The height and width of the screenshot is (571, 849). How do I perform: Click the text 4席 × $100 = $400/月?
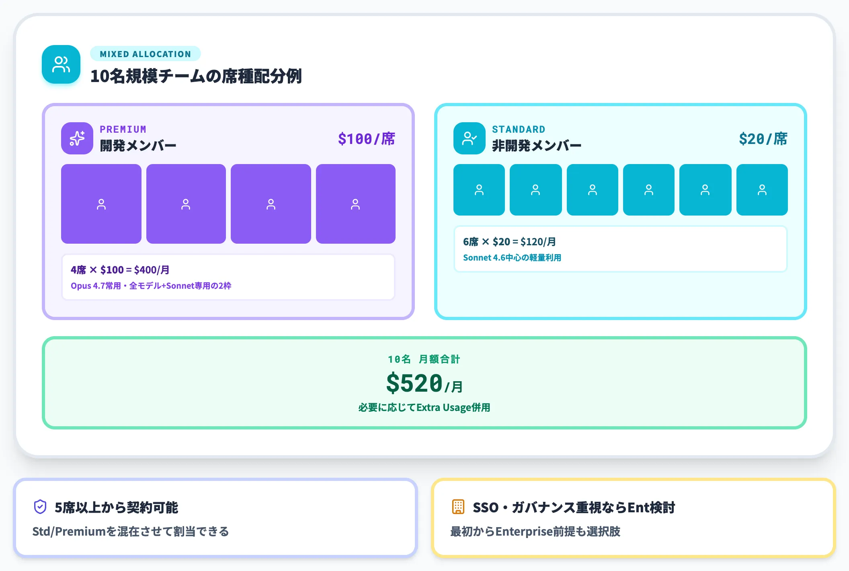point(120,270)
